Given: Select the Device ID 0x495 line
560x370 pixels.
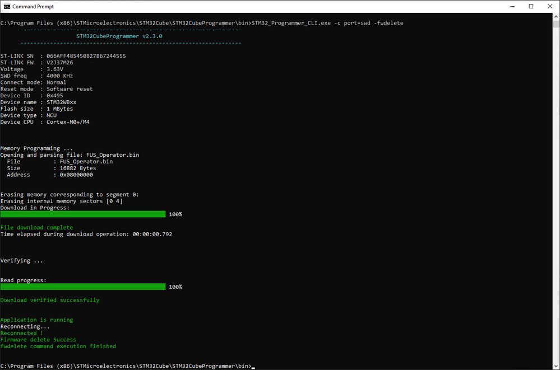Looking at the screenshot, I should pyautogui.click(x=32, y=96).
